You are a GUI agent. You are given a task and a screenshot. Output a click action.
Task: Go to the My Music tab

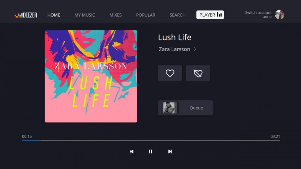[85, 15]
